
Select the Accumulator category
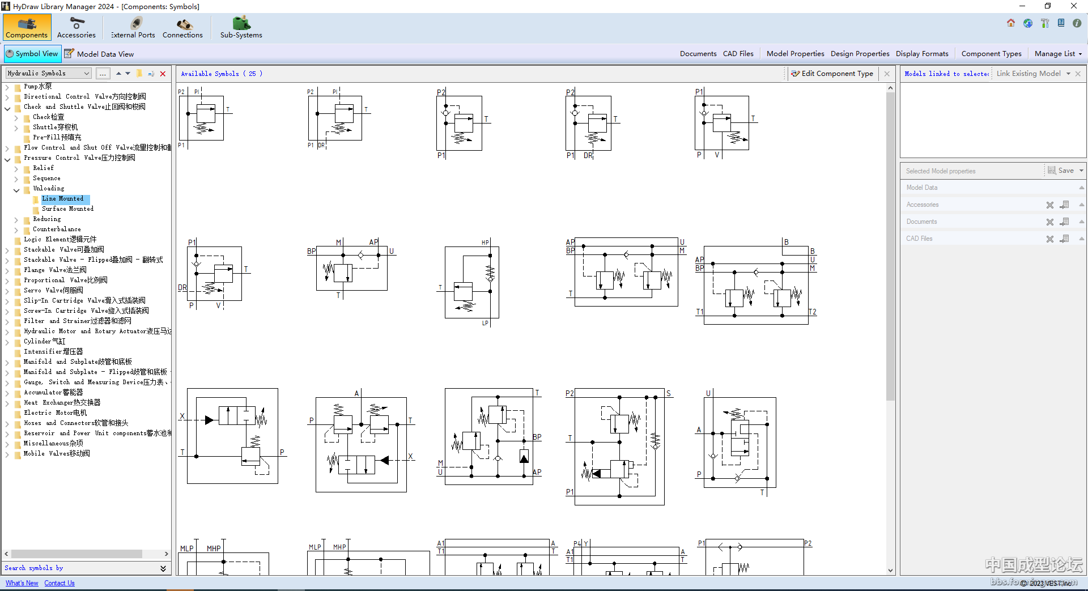53,393
